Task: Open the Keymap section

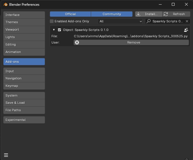Action: pos(24,86)
